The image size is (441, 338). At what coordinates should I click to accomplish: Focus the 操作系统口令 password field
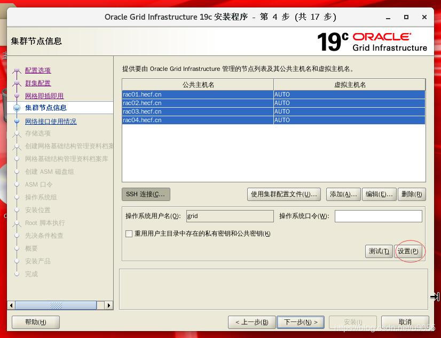379,216
